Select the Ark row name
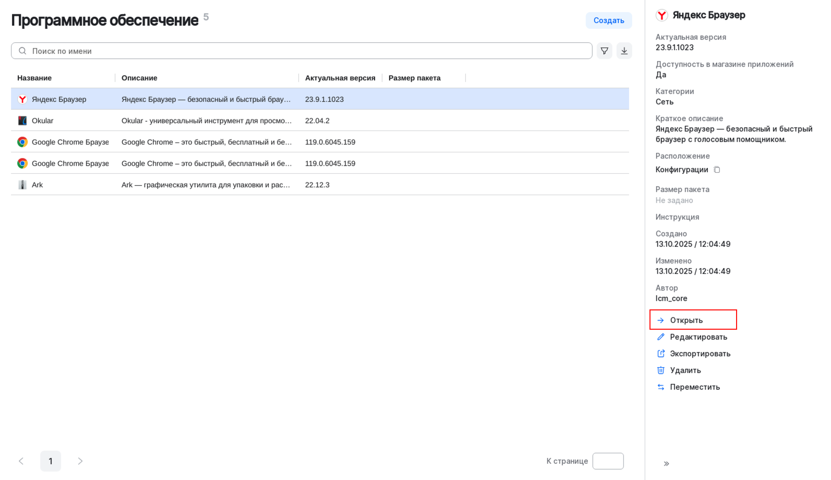This screenshot has width=831, height=480. pyautogui.click(x=37, y=185)
